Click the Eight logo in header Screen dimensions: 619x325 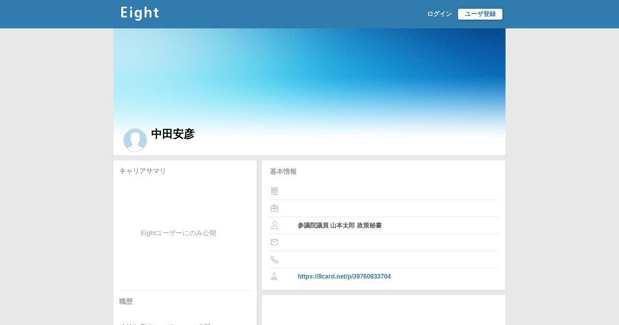[140, 13]
